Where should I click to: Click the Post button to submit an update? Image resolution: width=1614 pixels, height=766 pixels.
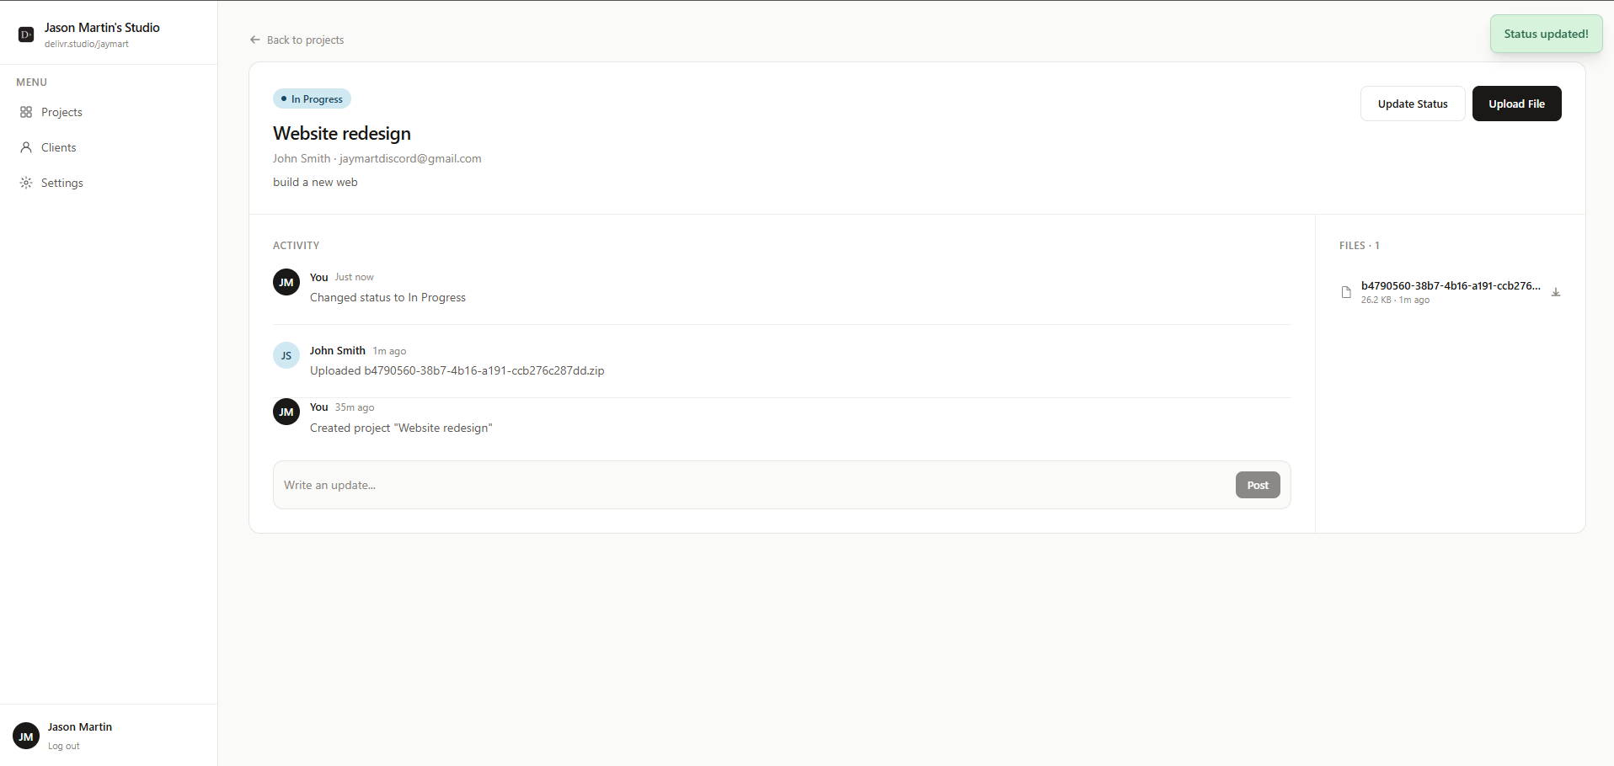pos(1257,485)
